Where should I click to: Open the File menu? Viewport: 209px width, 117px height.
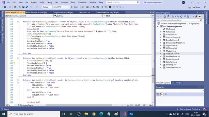coord(8,2)
